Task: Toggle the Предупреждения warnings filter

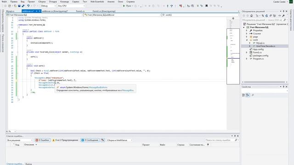Action: 65,140
